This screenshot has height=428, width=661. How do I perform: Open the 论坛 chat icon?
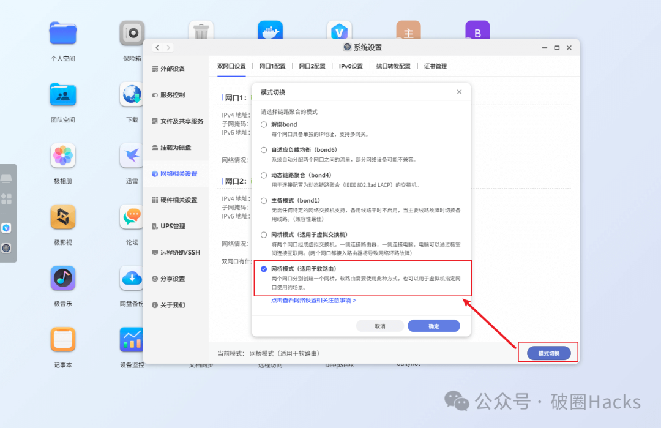[x=132, y=217]
